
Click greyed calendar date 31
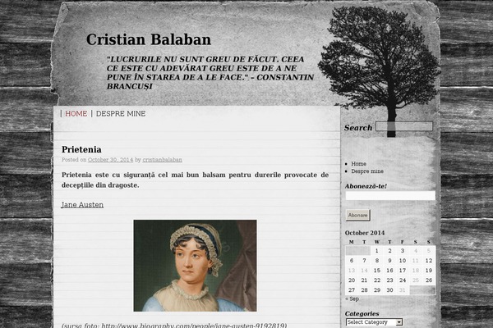click(x=403, y=290)
